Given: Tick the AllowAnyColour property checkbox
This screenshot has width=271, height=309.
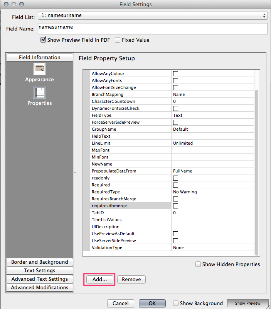Looking at the screenshot, I should 175,73.
